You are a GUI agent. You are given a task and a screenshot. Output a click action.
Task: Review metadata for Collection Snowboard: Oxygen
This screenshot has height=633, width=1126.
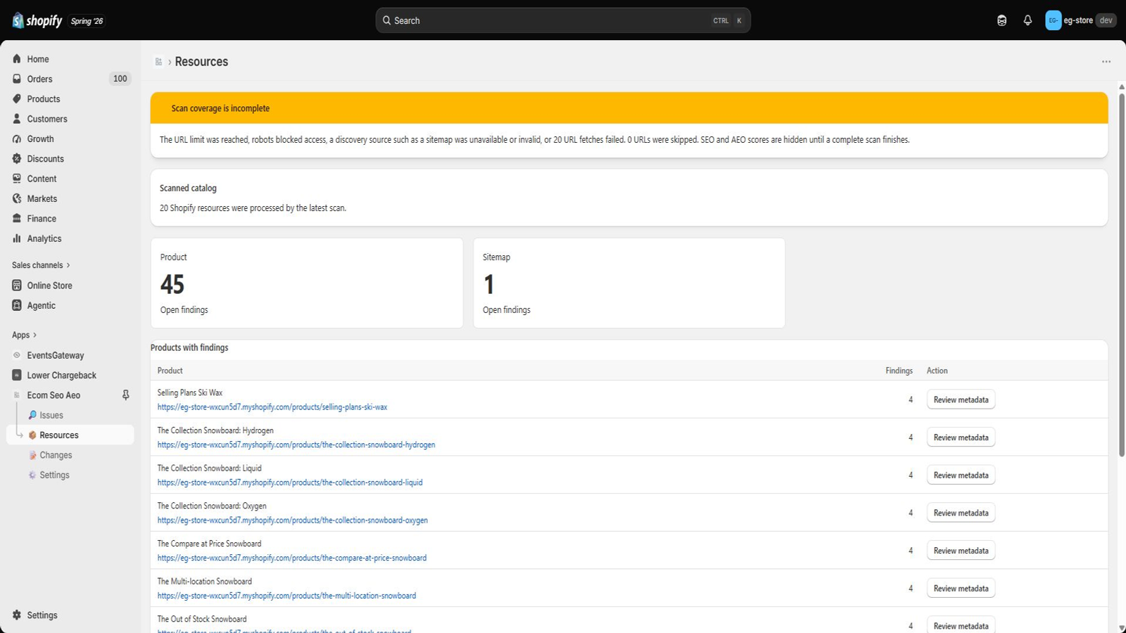(x=961, y=513)
